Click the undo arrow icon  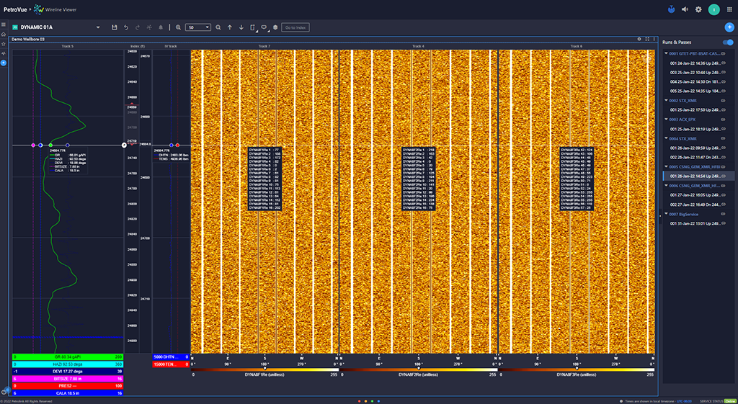[x=126, y=27]
